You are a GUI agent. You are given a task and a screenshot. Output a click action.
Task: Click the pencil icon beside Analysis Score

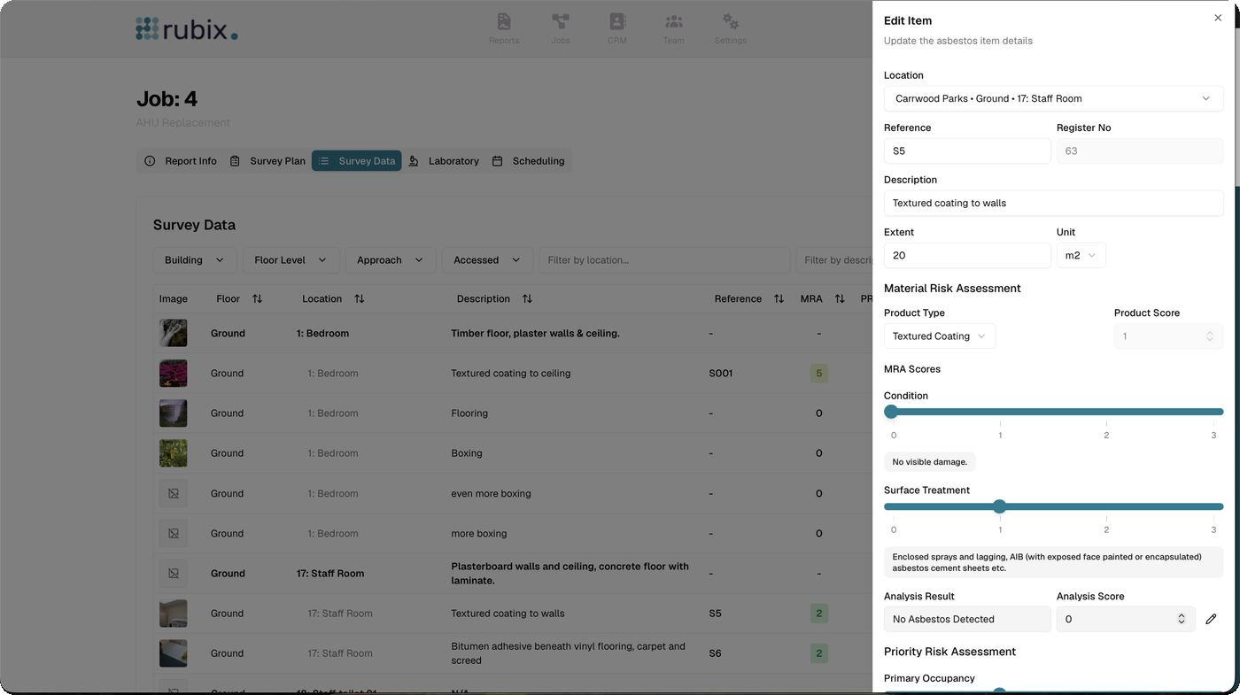(1212, 619)
